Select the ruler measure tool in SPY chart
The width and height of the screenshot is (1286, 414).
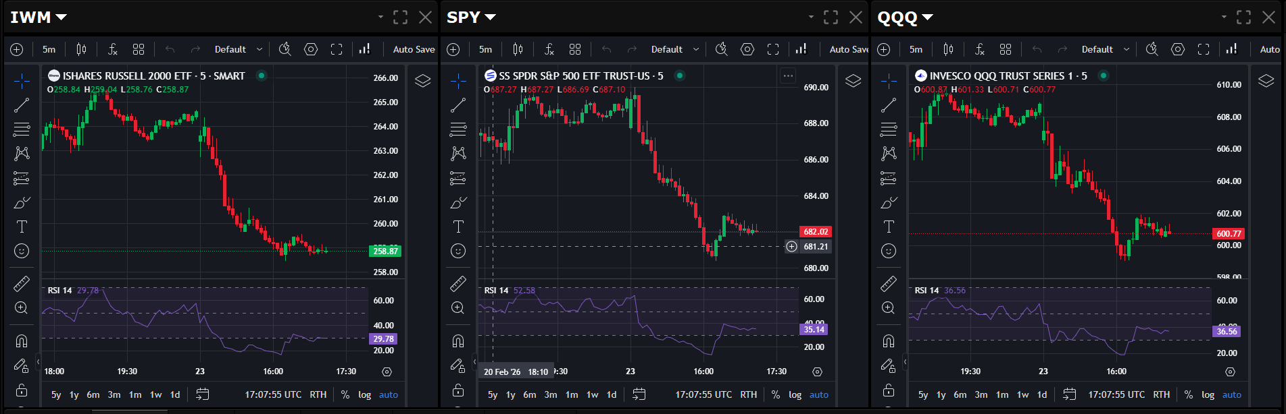point(458,284)
